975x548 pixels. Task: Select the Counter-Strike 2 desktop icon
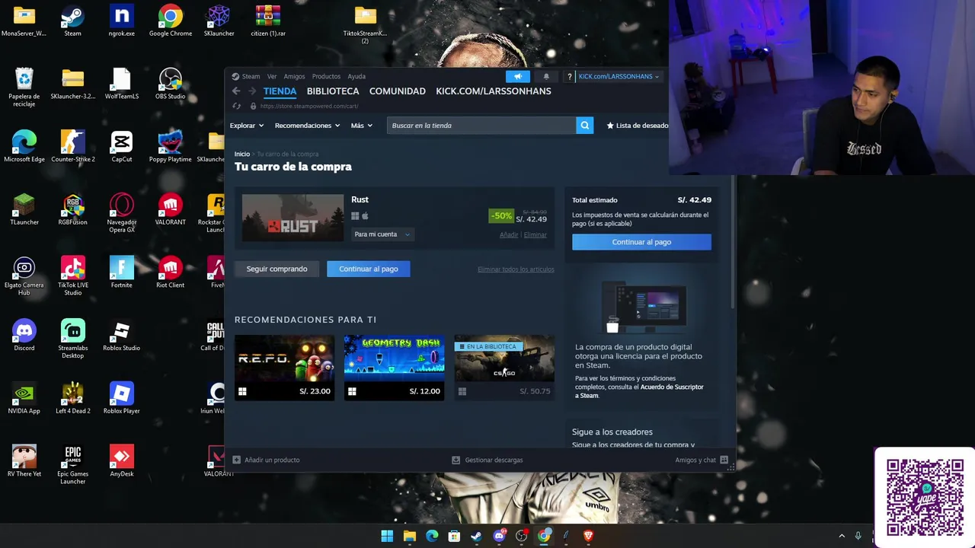[73, 146]
